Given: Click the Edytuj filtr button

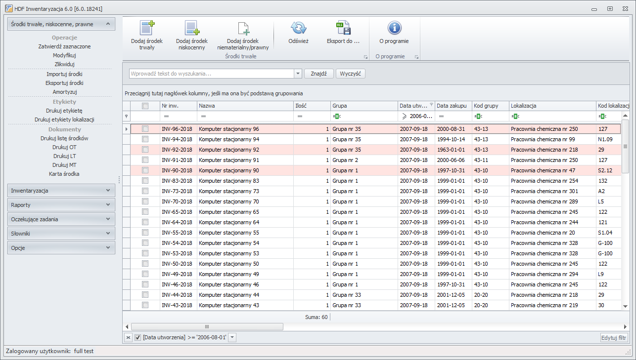Looking at the screenshot, I should [614, 338].
